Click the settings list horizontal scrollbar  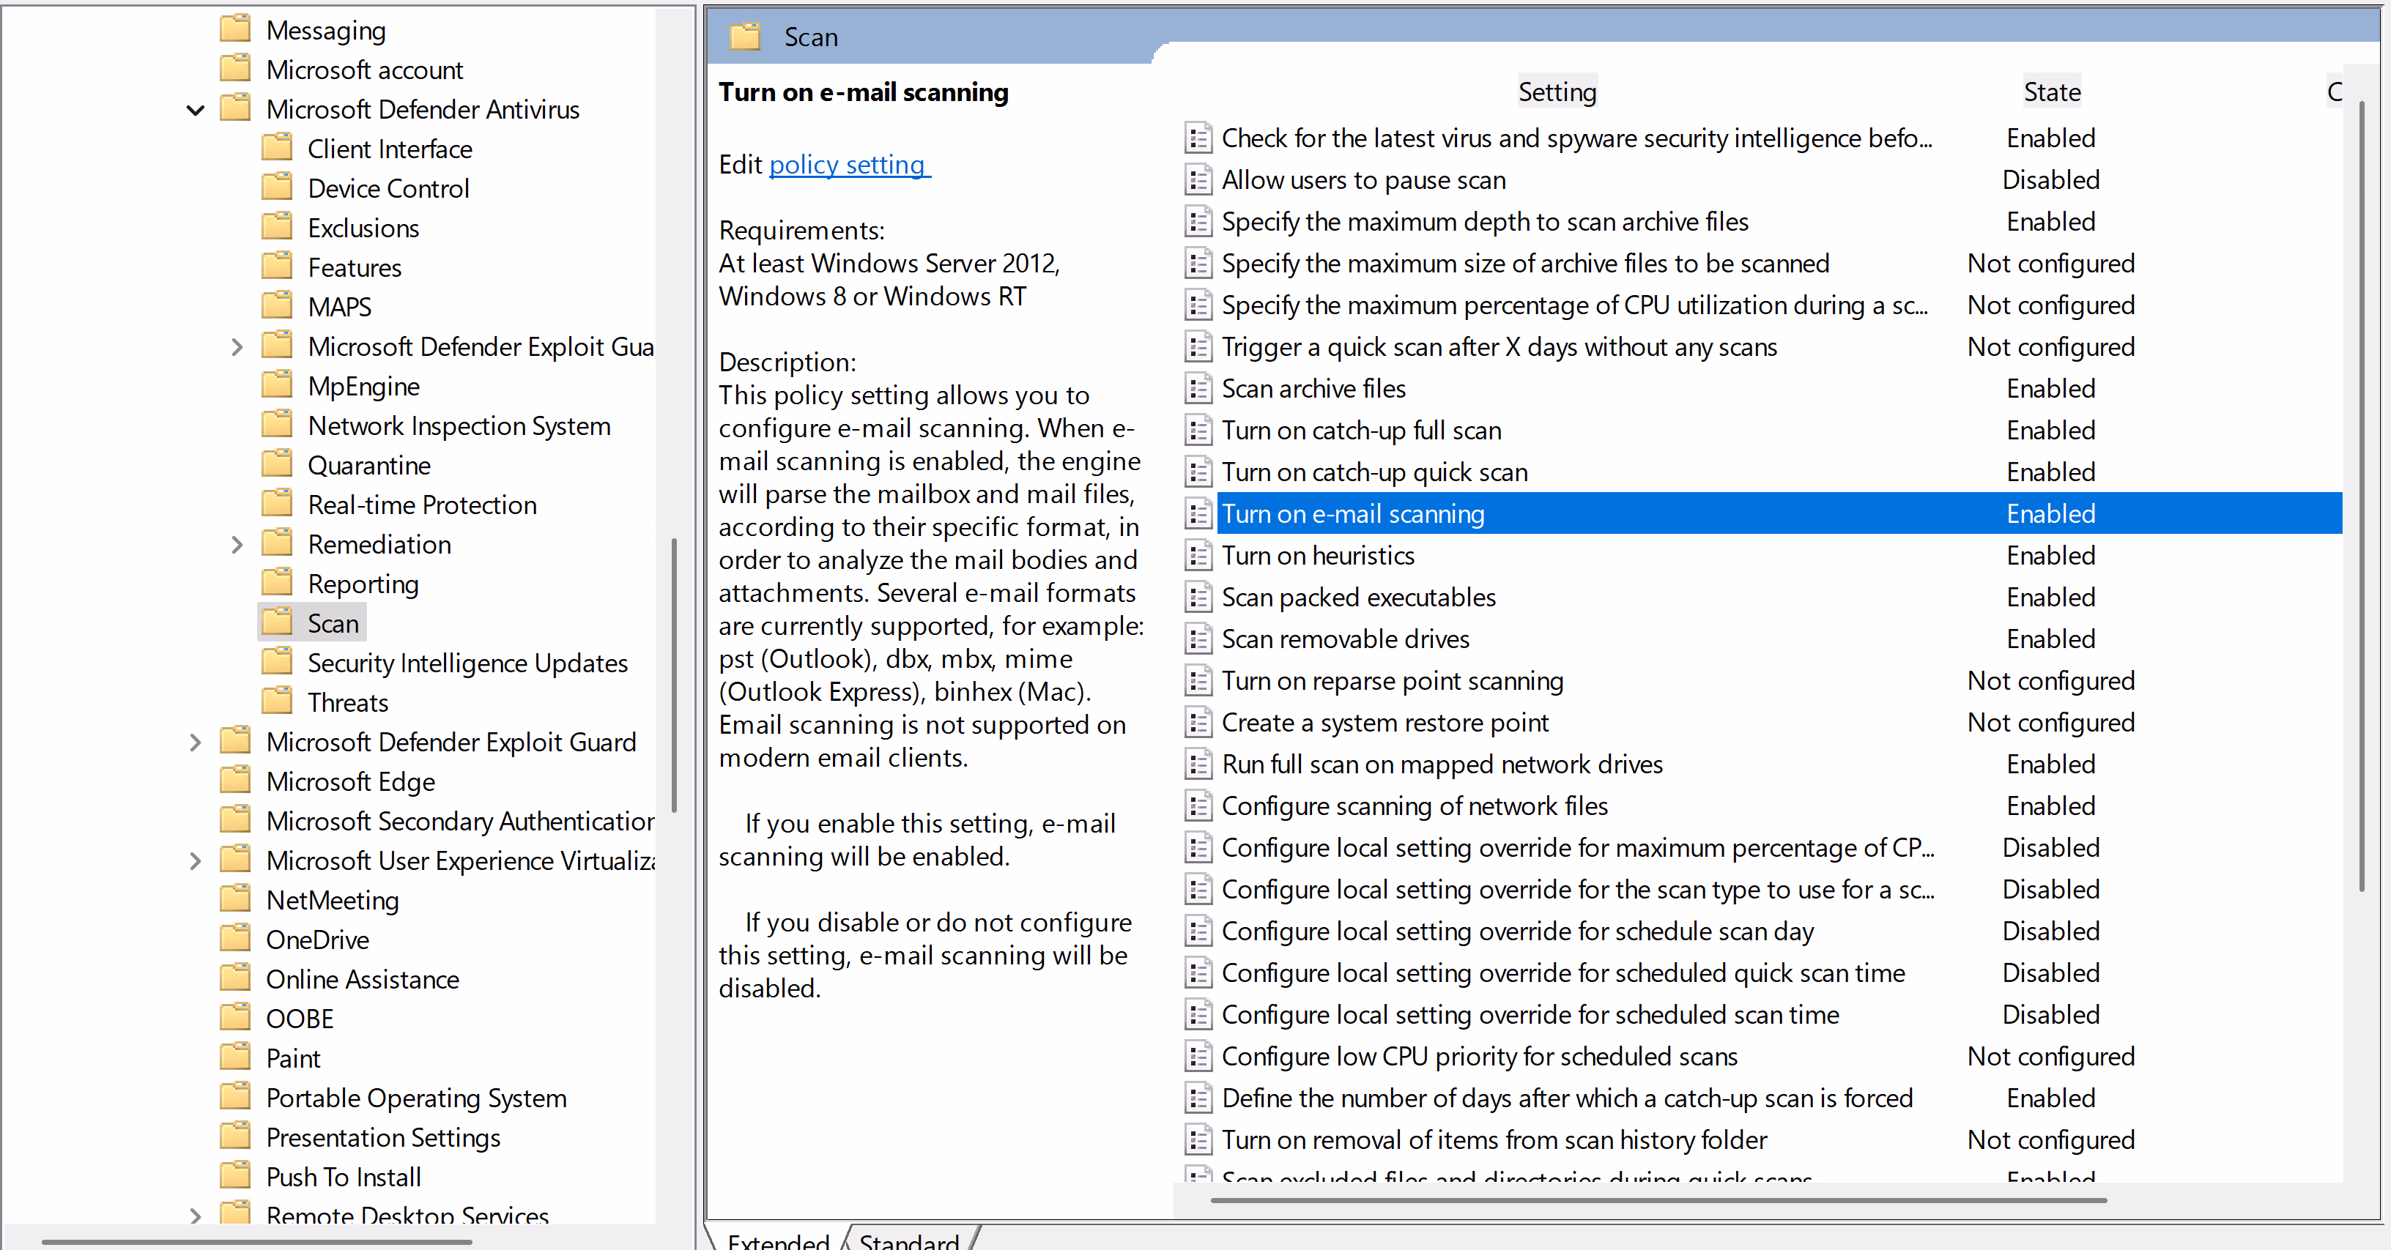click(1657, 1200)
